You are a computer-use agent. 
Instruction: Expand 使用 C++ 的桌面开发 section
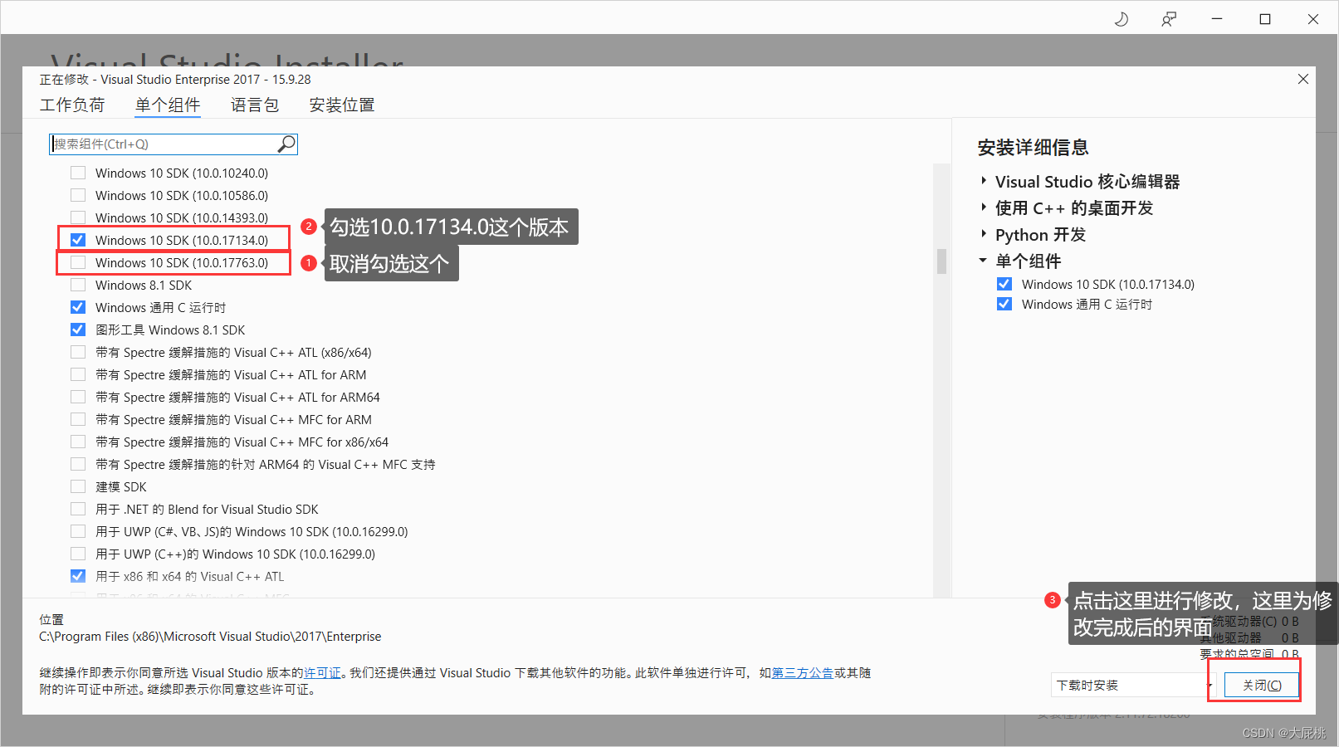(x=984, y=207)
